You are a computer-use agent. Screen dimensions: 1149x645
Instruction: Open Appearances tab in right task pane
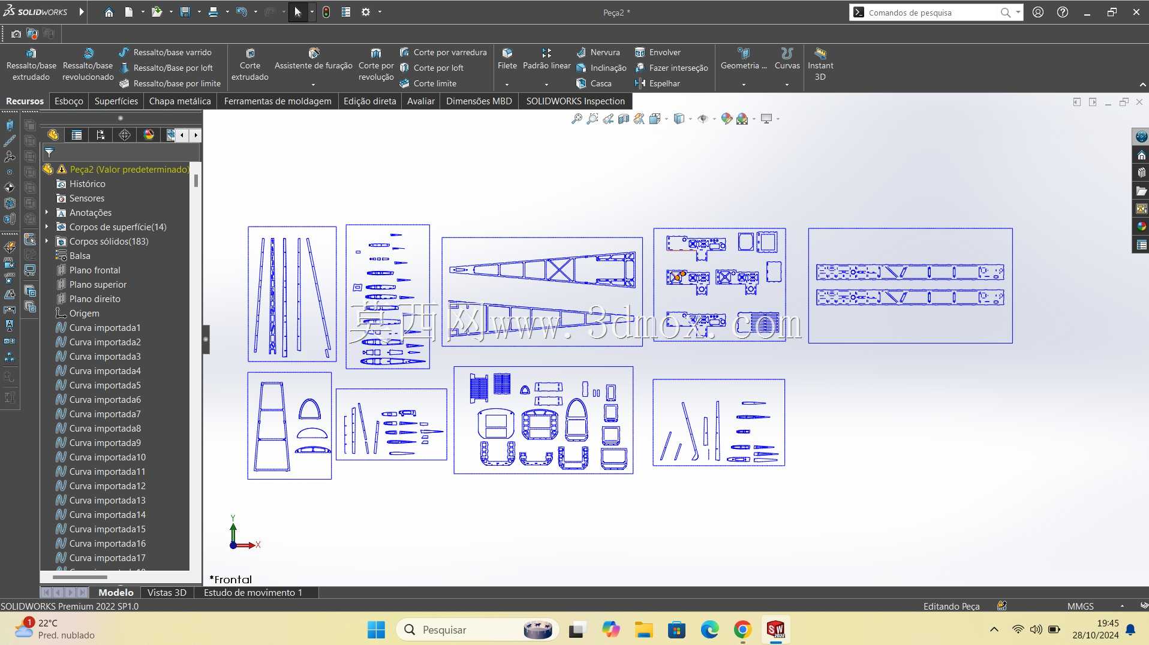pos(1141,227)
